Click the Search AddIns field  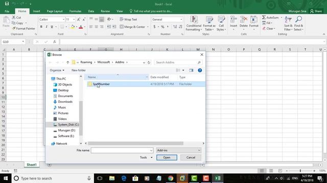tap(178, 62)
